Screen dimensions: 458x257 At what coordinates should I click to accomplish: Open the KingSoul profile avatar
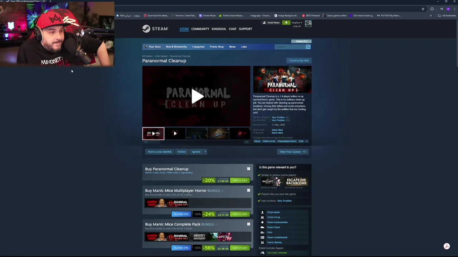[308, 24]
